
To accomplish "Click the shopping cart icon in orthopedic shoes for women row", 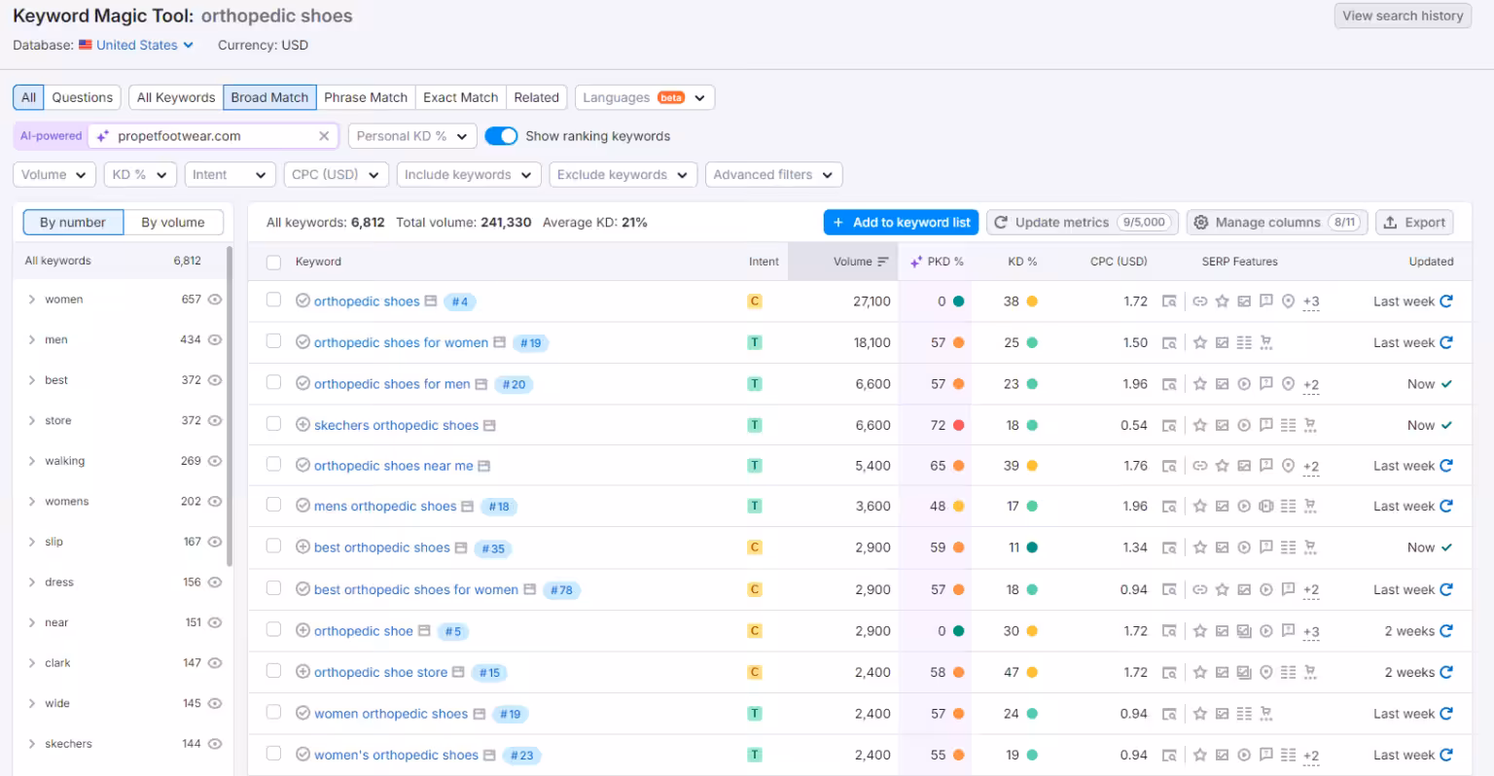I will 1265,342.
